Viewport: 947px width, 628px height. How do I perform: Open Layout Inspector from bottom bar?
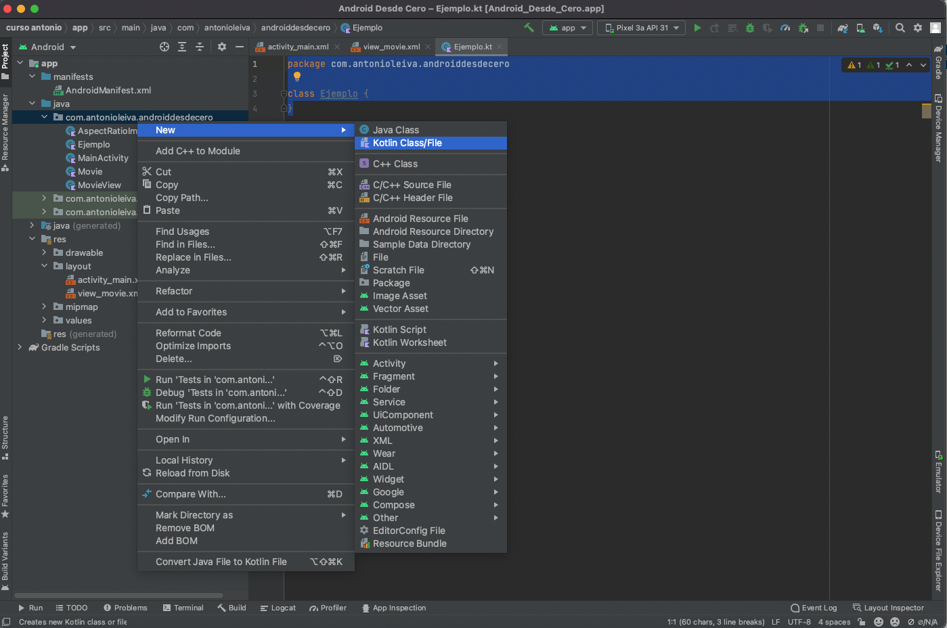(888, 608)
